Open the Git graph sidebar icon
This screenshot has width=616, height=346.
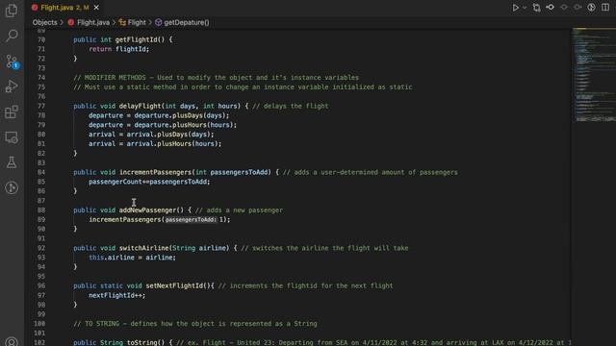coord(12,188)
